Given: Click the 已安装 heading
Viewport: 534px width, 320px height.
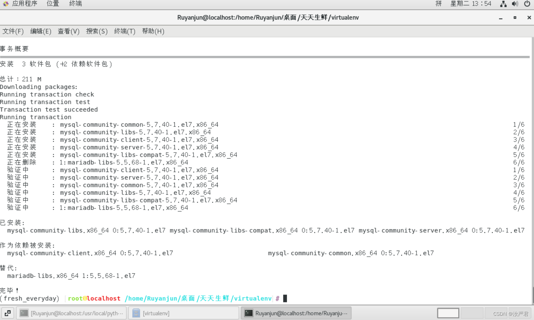Looking at the screenshot, I should click(x=12, y=223).
